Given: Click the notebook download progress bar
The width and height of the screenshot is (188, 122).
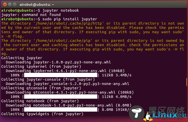Looking at the screenshot, I should pyautogui.click(x=61, y=110).
